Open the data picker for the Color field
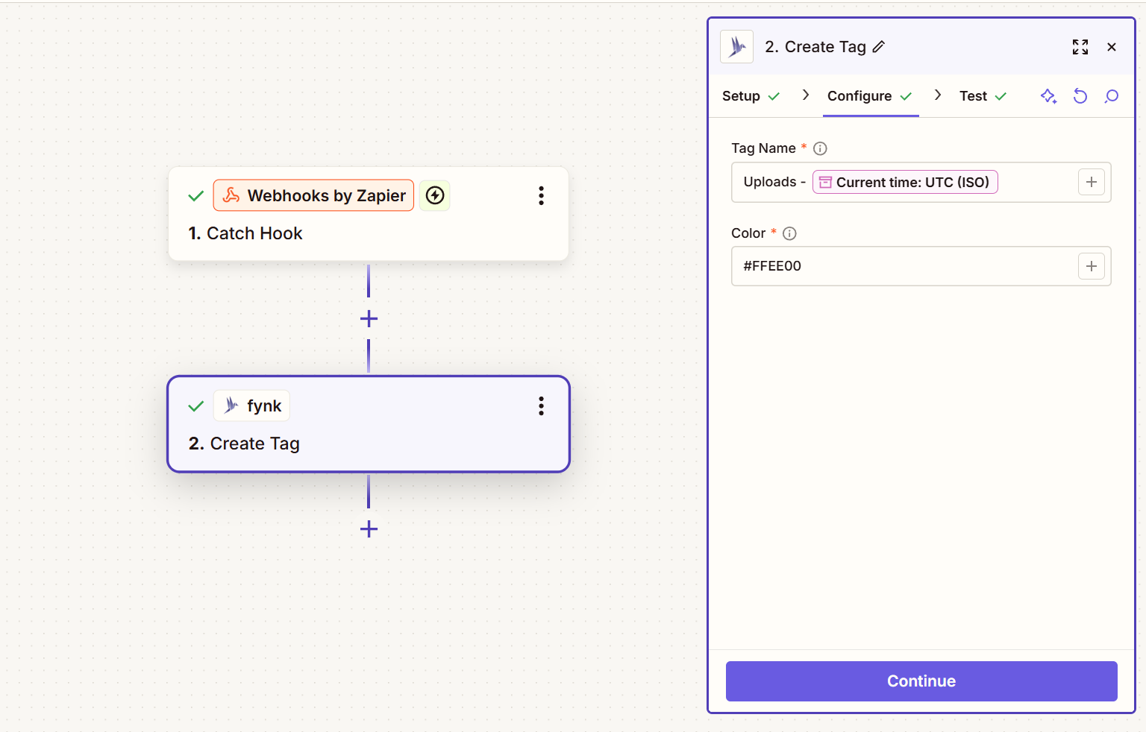The width and height of the screenshot is (1146, 732). click(x=1092, y=266)
